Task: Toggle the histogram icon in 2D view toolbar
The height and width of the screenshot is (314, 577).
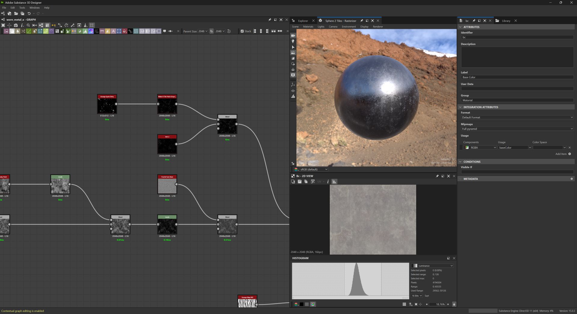Action: (x=334, y=182)
